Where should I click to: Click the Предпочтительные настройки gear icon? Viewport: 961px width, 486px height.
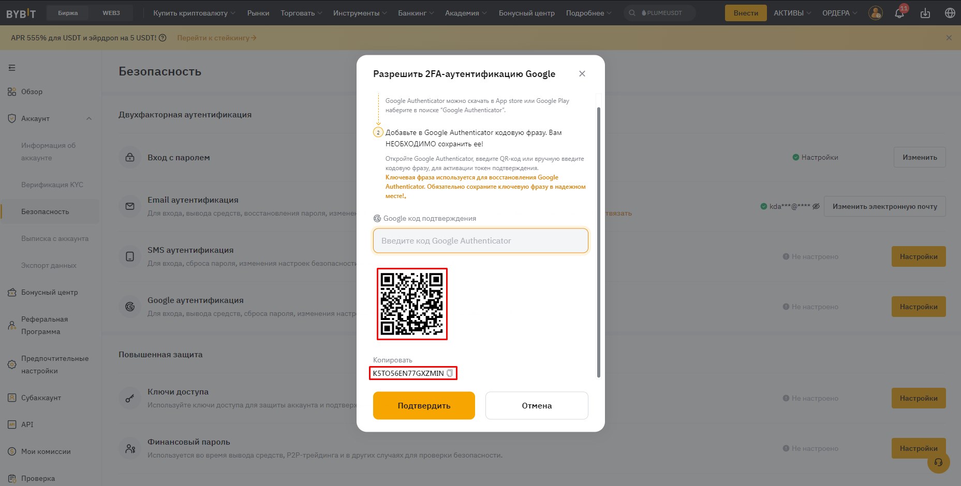click(x=12, y=364)
